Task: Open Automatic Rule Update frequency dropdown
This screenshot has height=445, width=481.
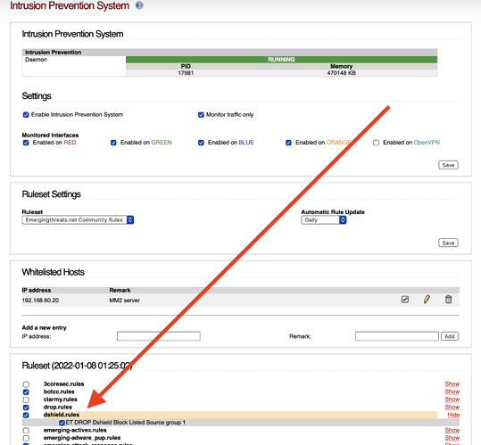Action: [x=324, y=220]
